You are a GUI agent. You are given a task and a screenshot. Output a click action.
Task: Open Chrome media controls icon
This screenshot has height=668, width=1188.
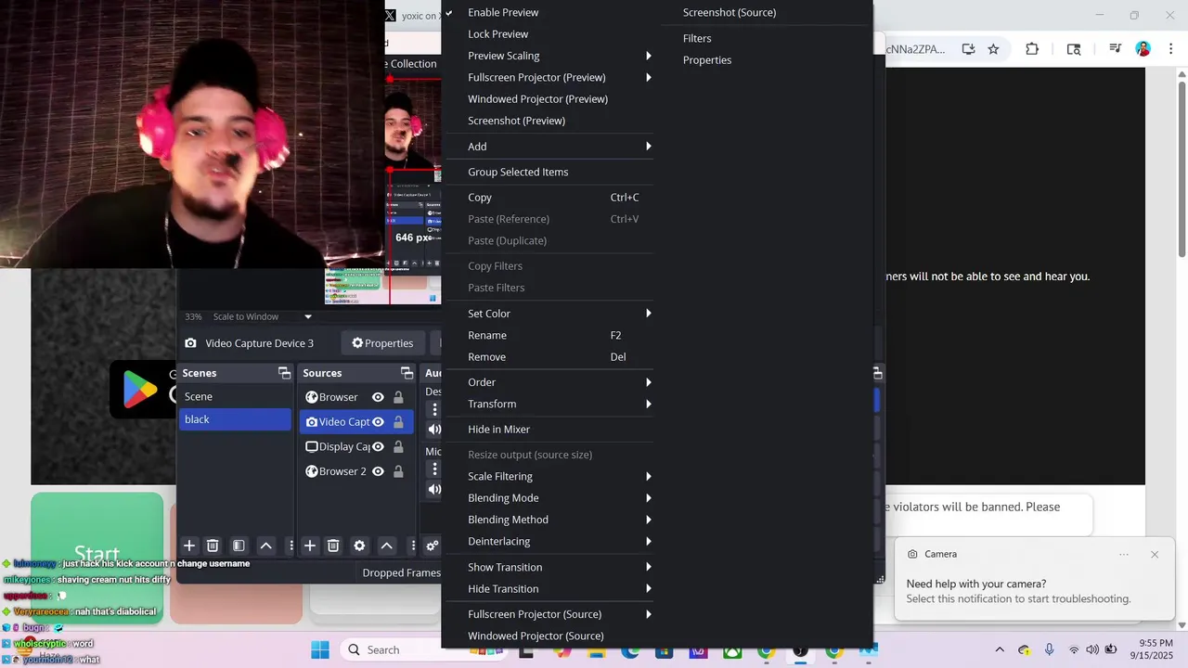pyautogui.click(x=1116, y=49)
